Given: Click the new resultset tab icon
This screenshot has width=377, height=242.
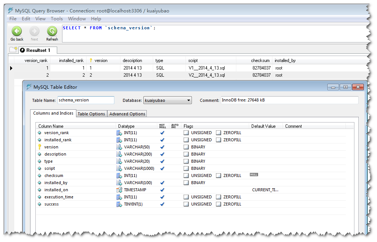Looking at the screenshot, I should [x=14, y=50].
